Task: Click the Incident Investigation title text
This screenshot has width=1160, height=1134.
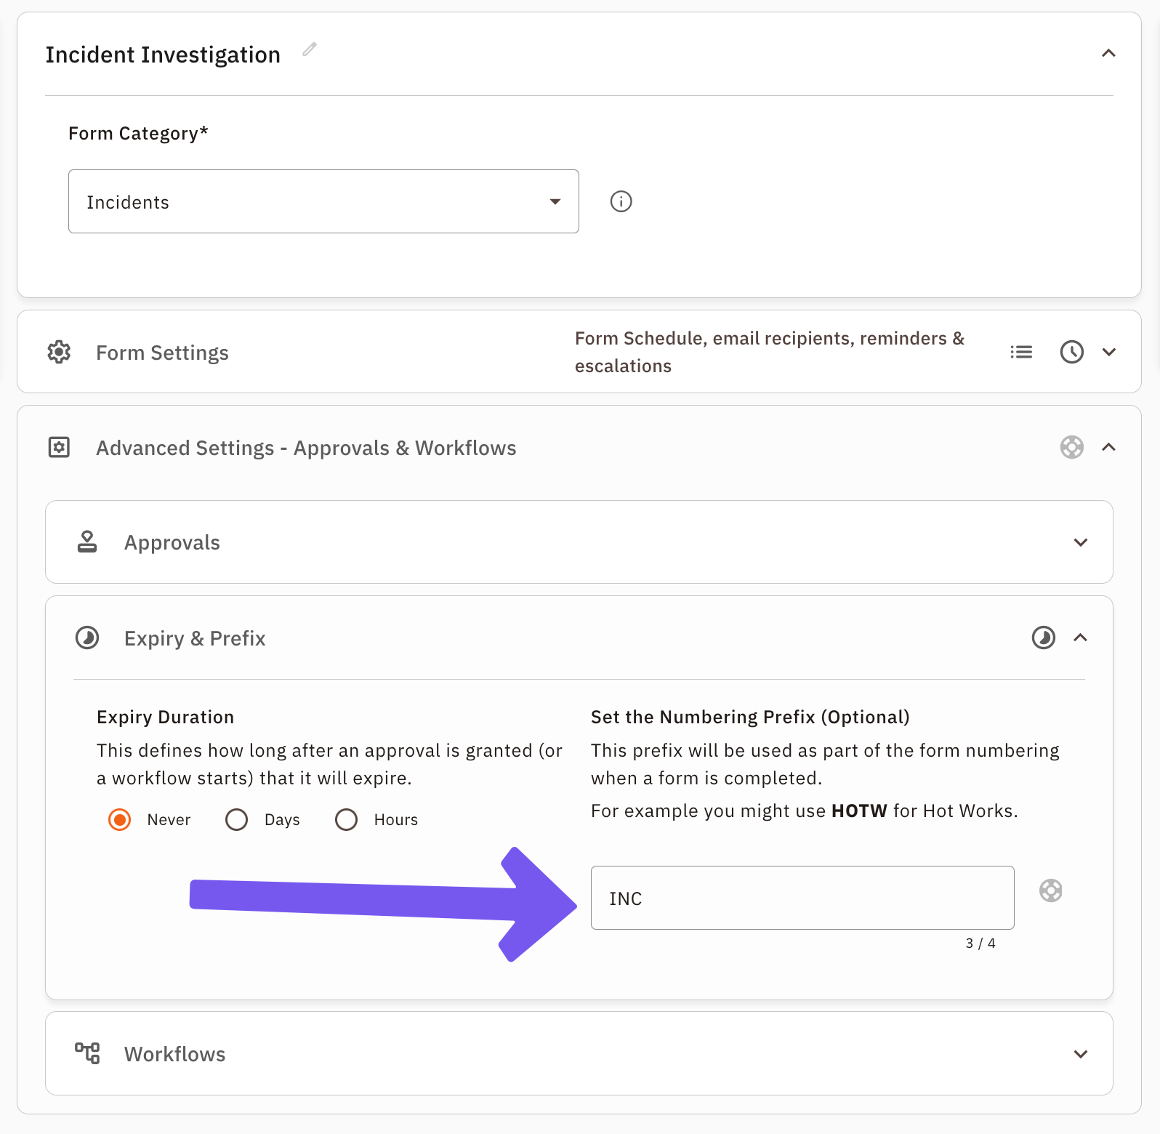Action: (x=163, y=55)
